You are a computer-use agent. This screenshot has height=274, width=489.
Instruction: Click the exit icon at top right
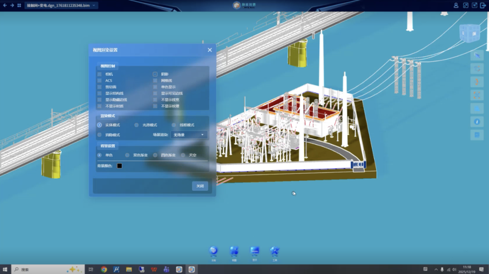(x=483, y=5)
